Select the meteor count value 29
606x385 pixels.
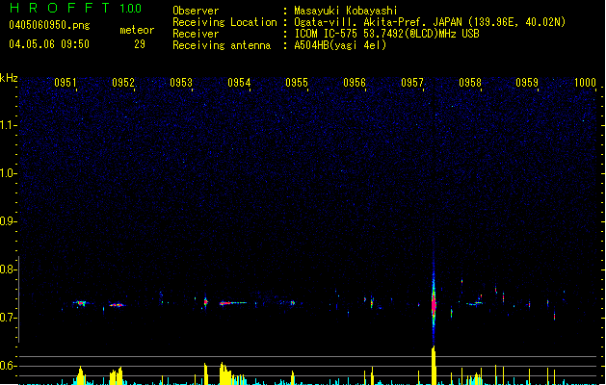[x=140, y=44]
